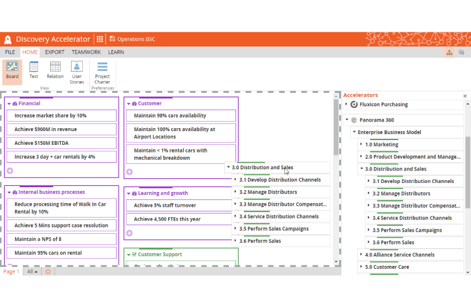471x307 pixels.
Task: Collapse Enterprise Business Model node
Action: pos(355,132)
